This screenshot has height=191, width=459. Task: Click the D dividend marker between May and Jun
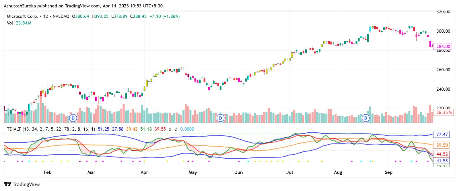pyautogui.click(x=220, y=118)
